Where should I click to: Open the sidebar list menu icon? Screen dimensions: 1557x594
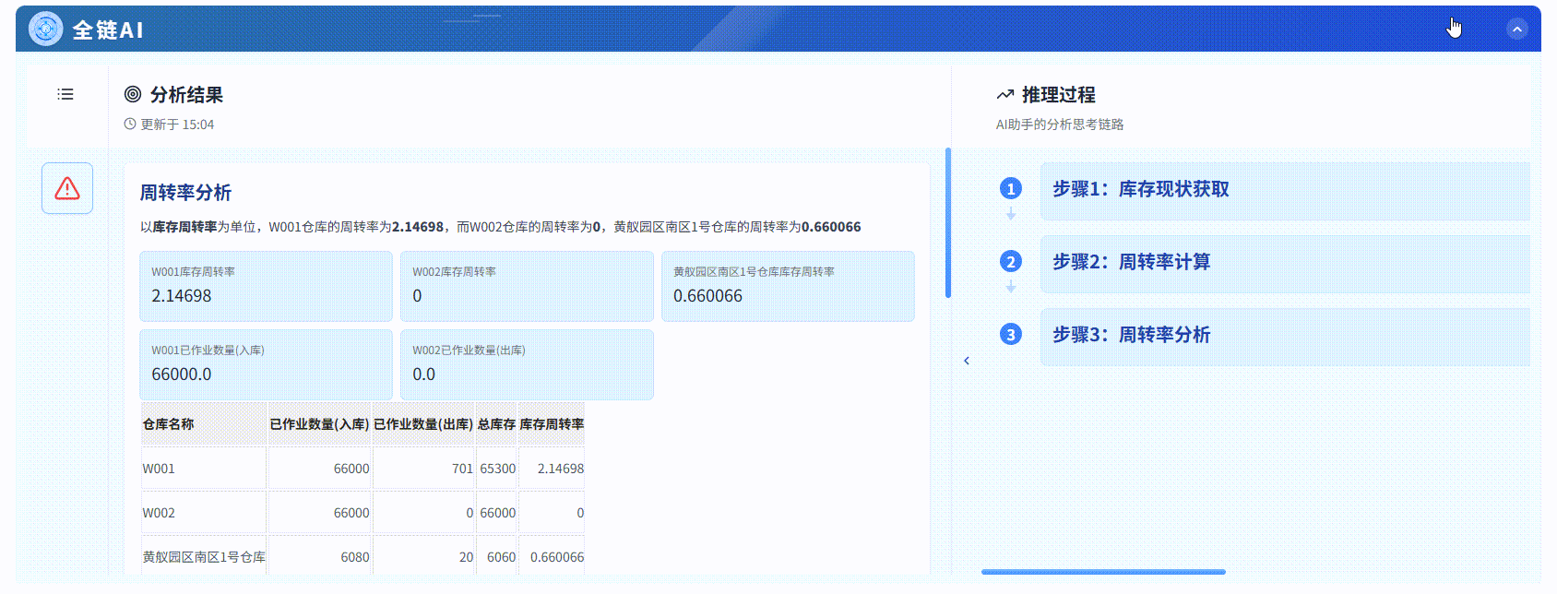65,94
